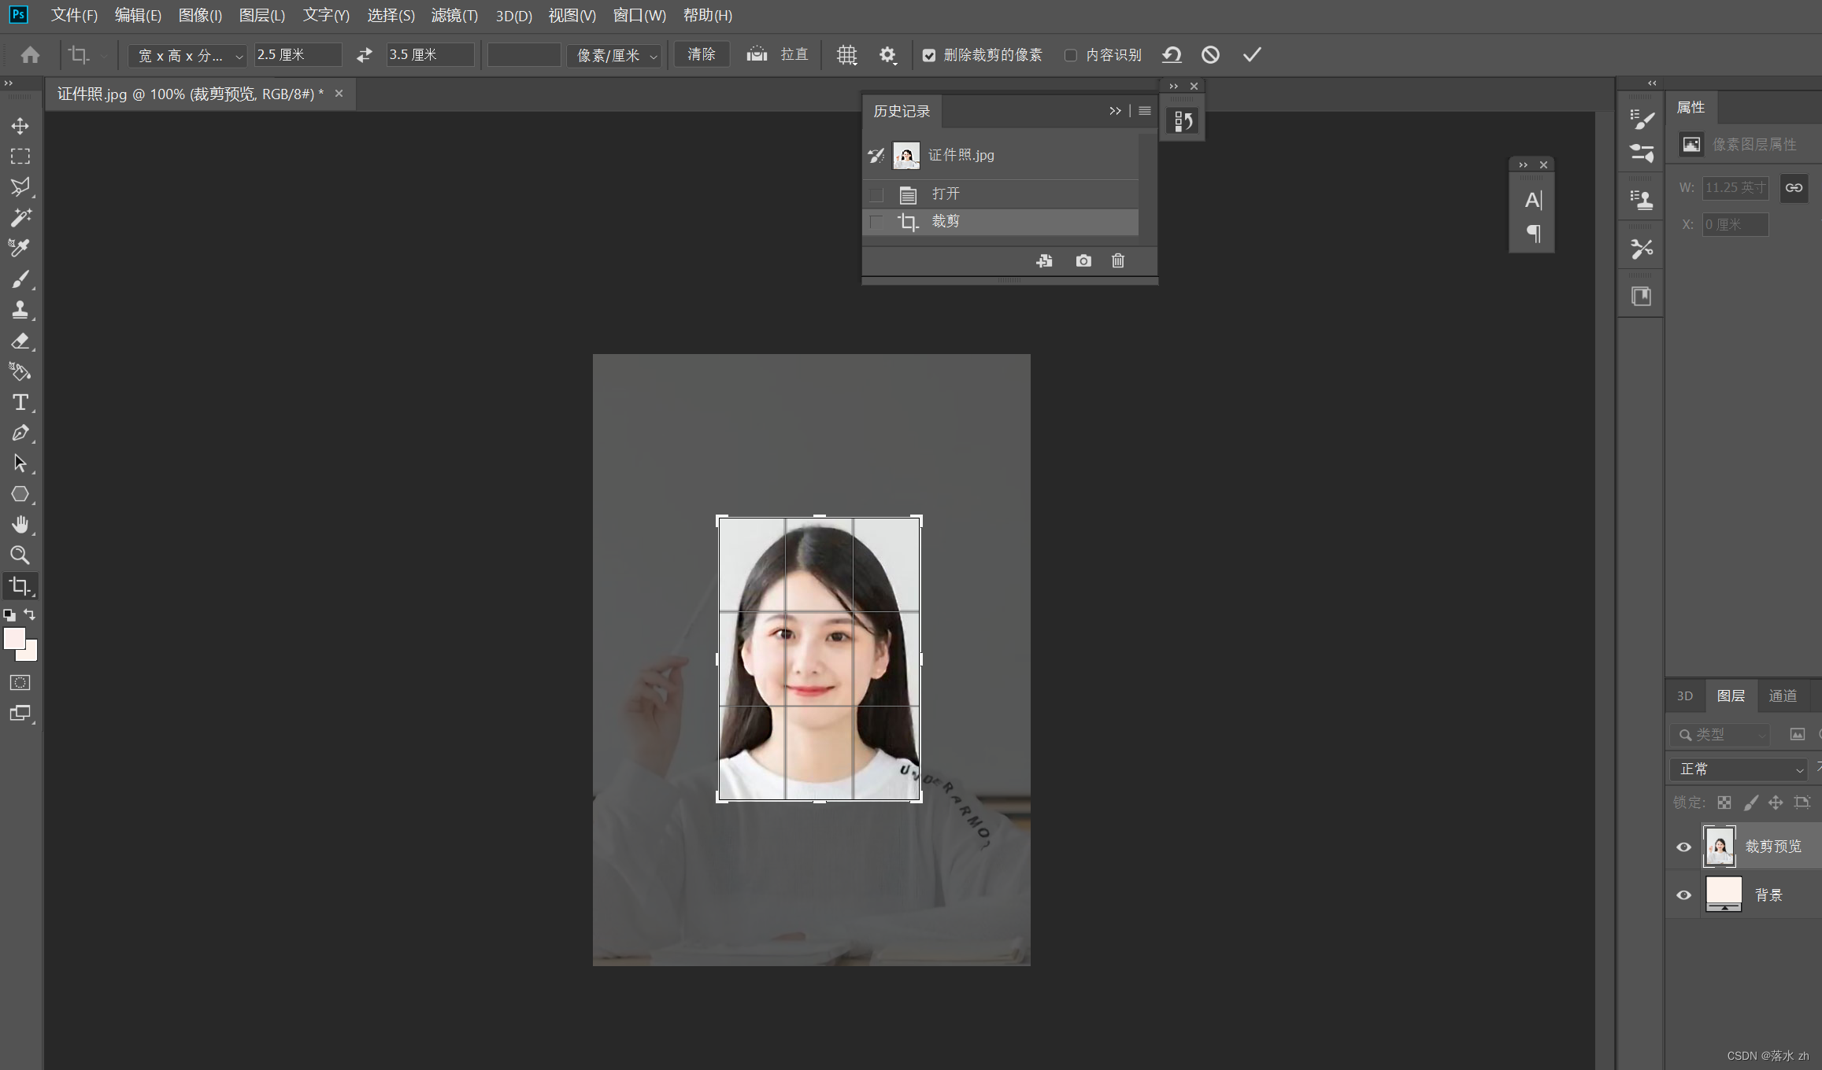Screen dimensions: 1822x1070
Task: Expand the 历史记录 panel options
Action: pos(1142,111)
